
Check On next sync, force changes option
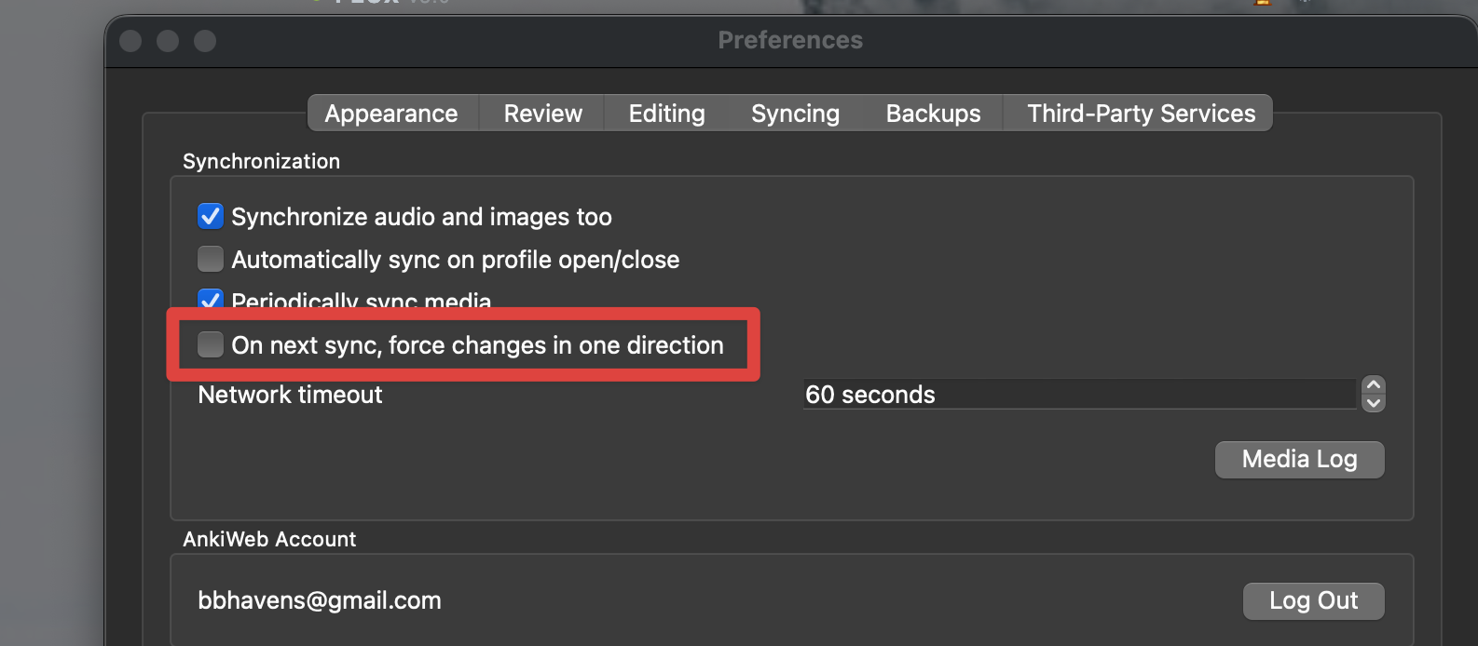click(x=211, y=344)
